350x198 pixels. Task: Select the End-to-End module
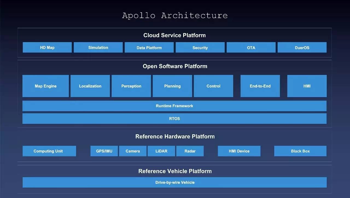click(x=260, y=86)
